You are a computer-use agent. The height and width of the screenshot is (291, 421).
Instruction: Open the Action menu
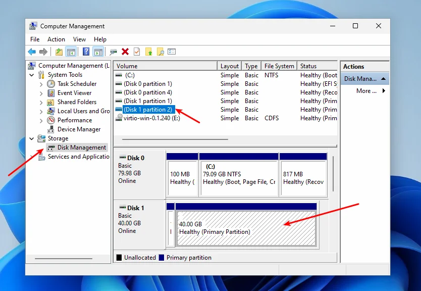tap(56, 39)
